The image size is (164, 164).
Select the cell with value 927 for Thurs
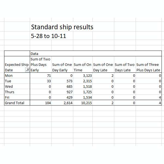tap(62, 92)
